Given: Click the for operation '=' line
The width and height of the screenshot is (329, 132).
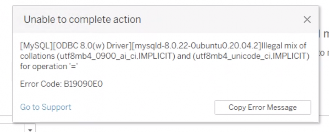Looking at the screenshot, I should [x=49, y=66].
